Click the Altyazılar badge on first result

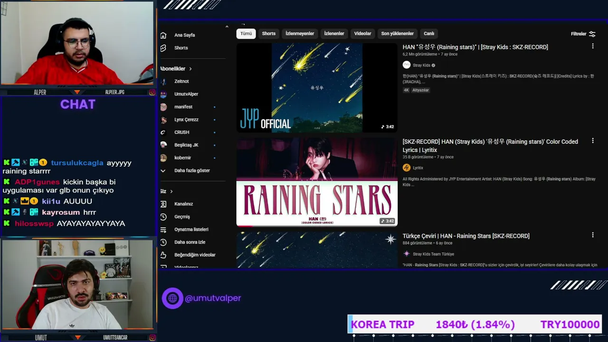pos(420,90)
